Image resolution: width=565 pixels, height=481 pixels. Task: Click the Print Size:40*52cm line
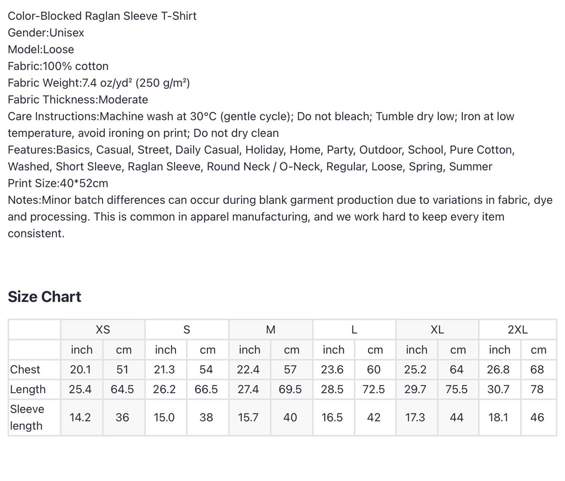tap(58, 183)
